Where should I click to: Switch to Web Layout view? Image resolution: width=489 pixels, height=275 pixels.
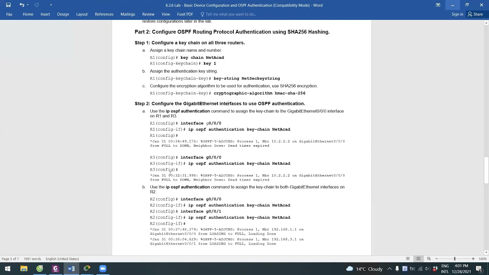(429, 259)
